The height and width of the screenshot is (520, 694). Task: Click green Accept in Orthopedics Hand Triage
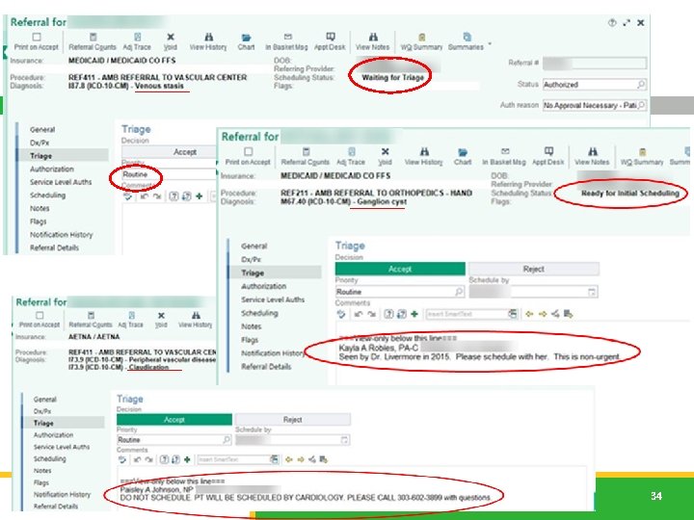click(x=400, y=269)
